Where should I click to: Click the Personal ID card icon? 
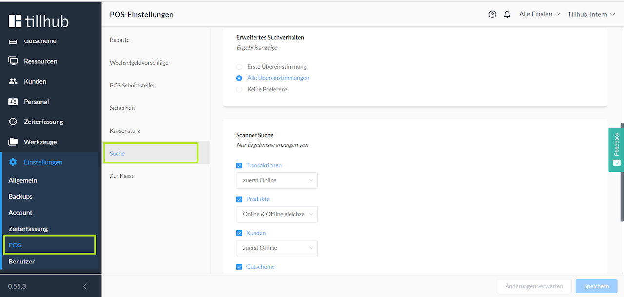point(13,102)
